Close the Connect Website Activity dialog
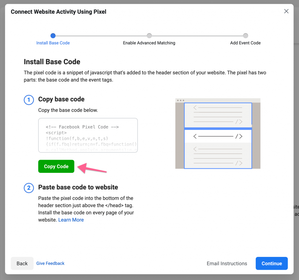This screenshot has width=299, height=280. coord(286,11)
